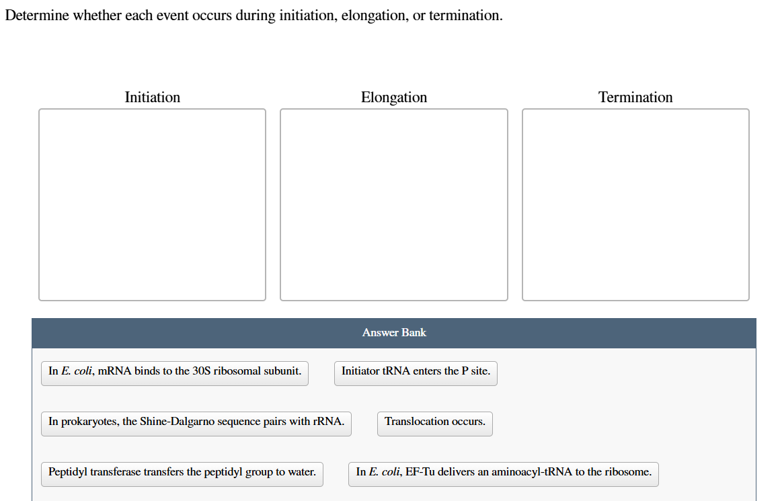The width and height of the screenshot is (780, 501).
Task: Click inside the Termination drop zone
Action: [635, 204]
